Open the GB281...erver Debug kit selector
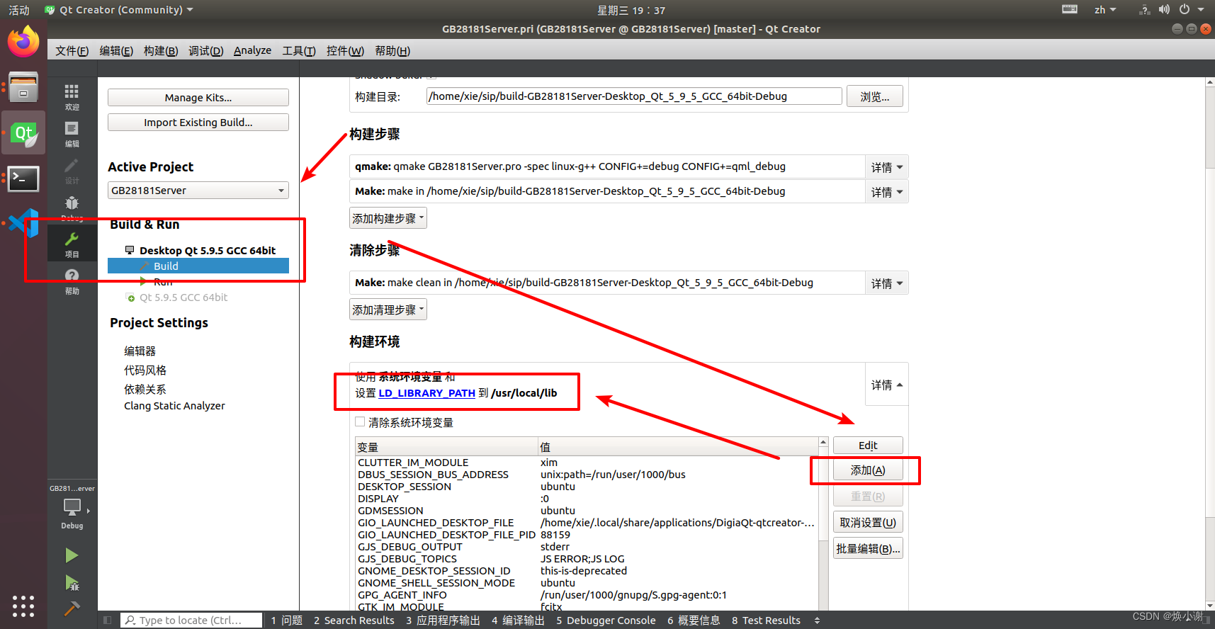 (x=72, y=507)
